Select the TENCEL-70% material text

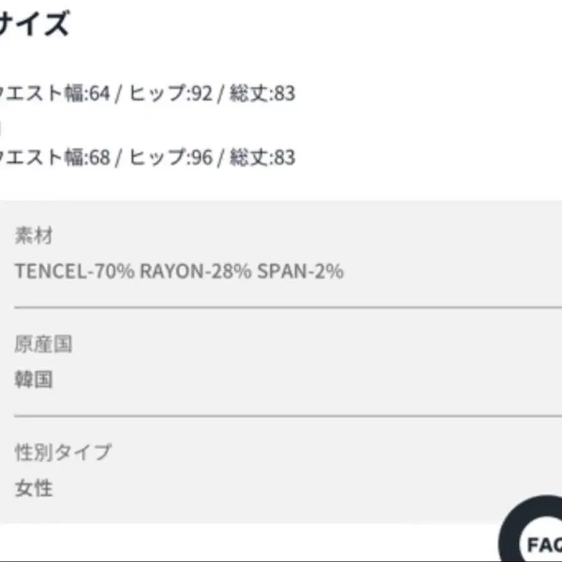tap(74, 271)
